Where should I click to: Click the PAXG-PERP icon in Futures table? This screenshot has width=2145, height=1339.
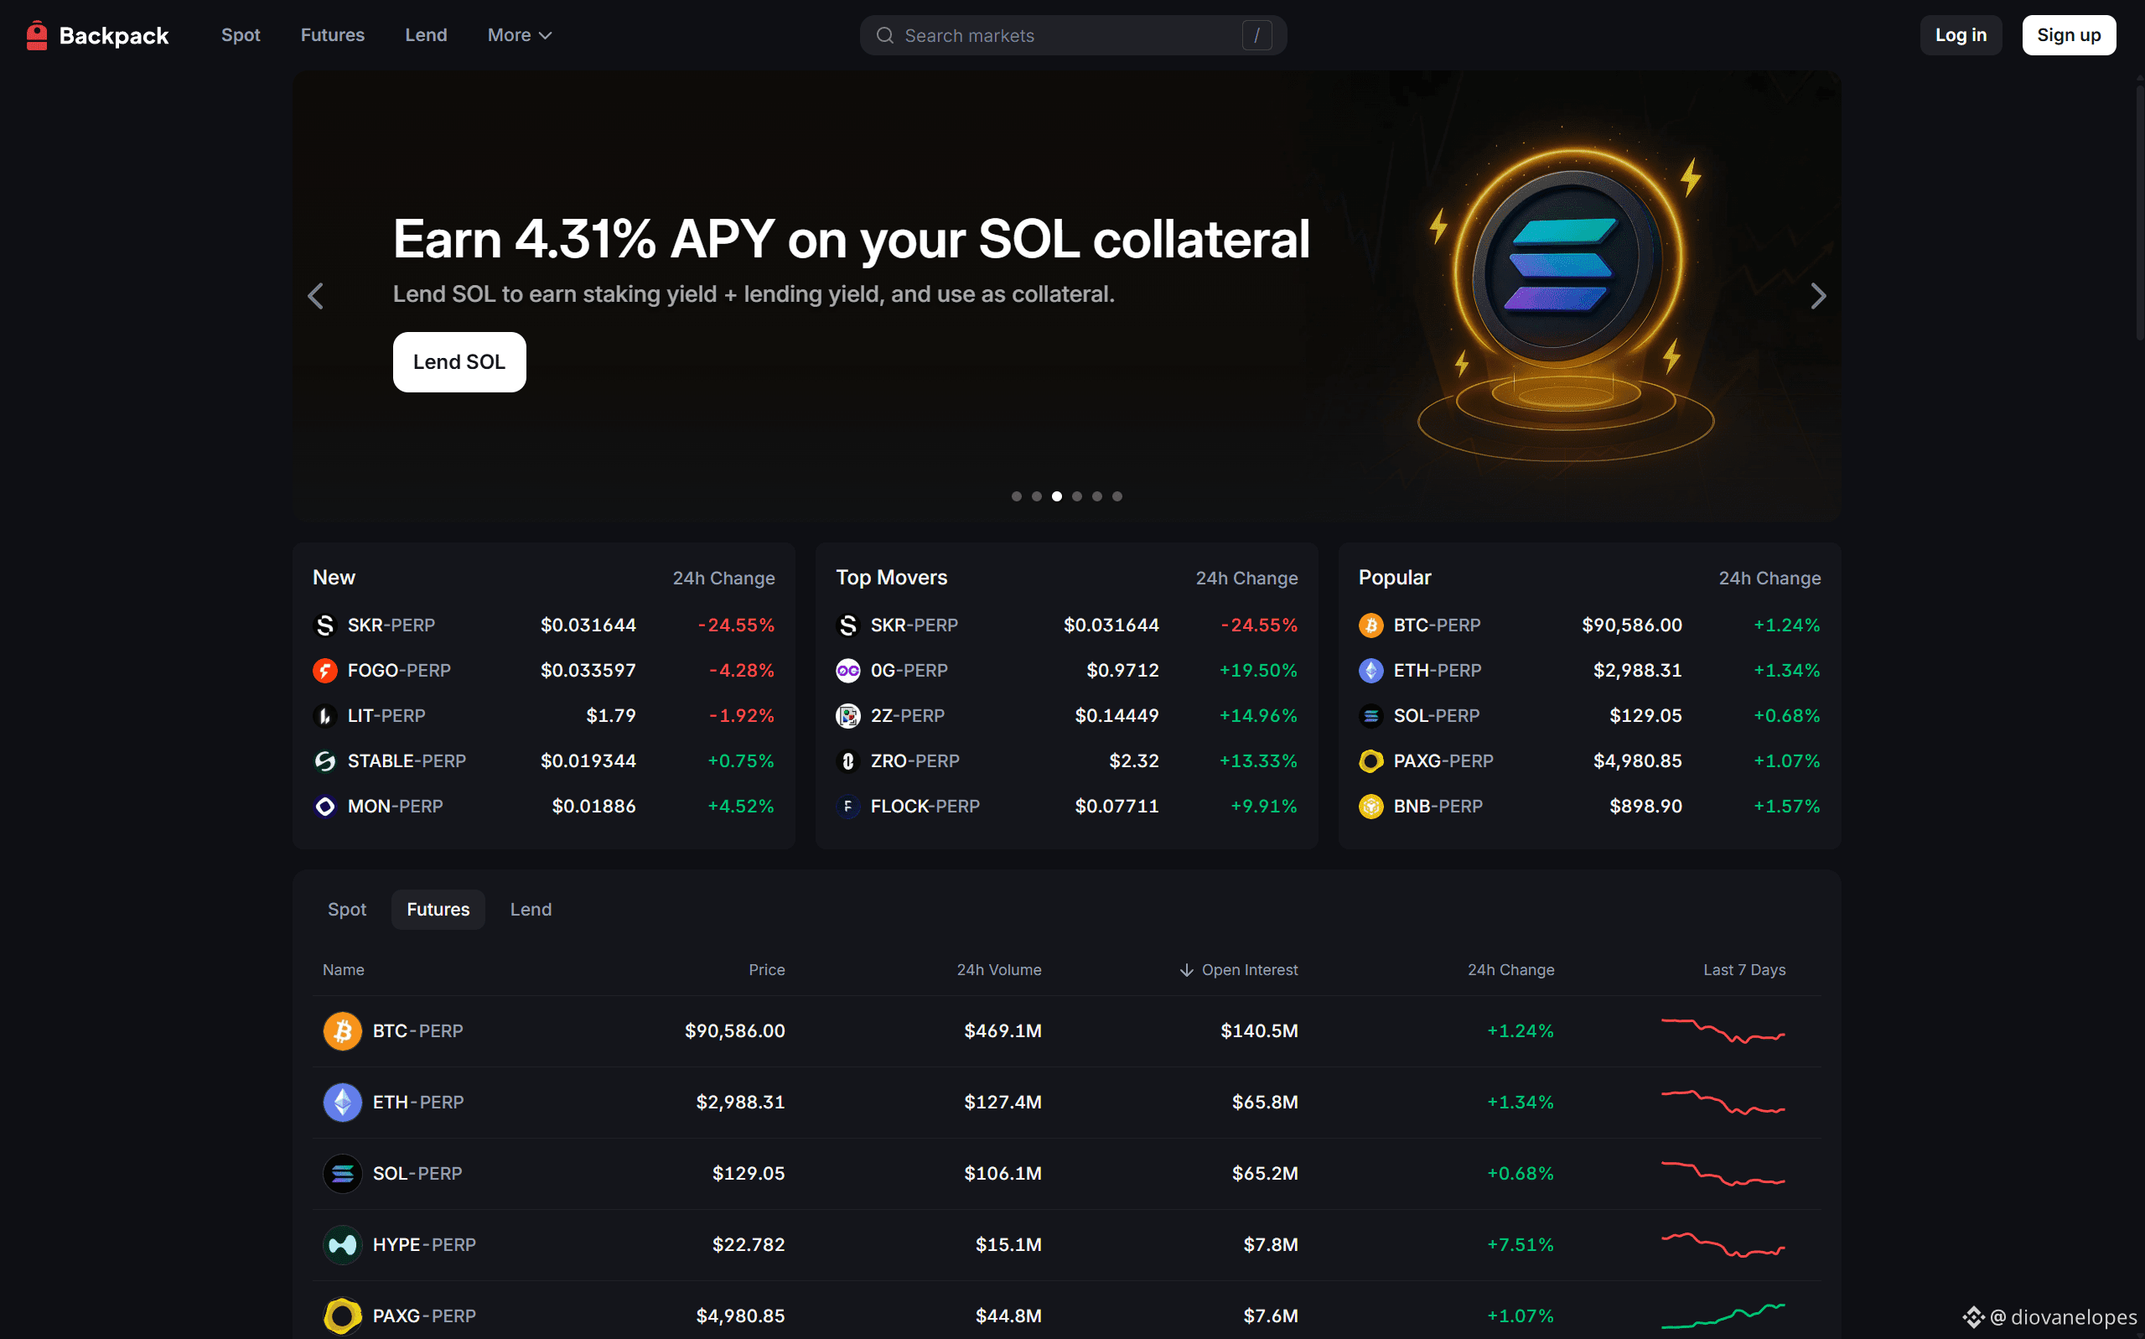pos(342,1315)
